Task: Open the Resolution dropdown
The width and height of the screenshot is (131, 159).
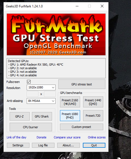Action: 41,87
